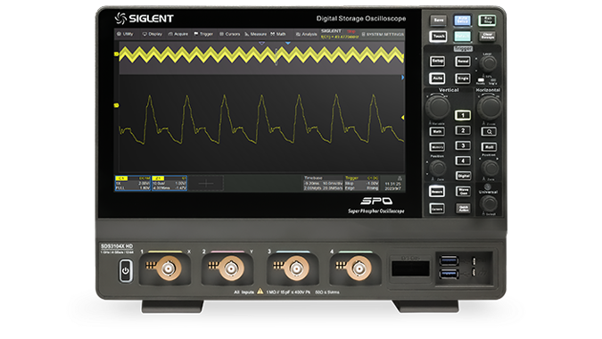This screenshot has height=339, width=602.
Task: Enable channel 3 with its button
Action: point(463,145)
